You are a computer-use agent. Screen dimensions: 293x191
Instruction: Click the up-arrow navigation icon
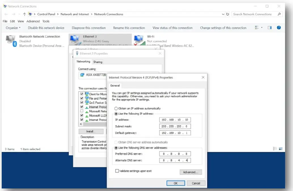[24, 14]
